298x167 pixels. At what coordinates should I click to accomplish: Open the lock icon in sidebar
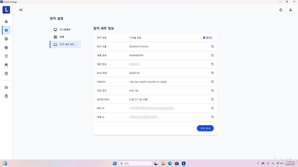(6, 96)
